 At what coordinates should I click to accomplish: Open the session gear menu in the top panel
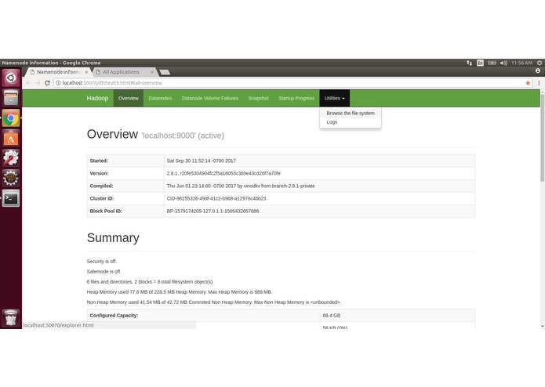[540, 63]
